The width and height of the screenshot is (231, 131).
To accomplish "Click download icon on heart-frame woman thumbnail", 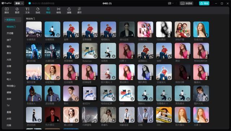I will click(77, 120).
